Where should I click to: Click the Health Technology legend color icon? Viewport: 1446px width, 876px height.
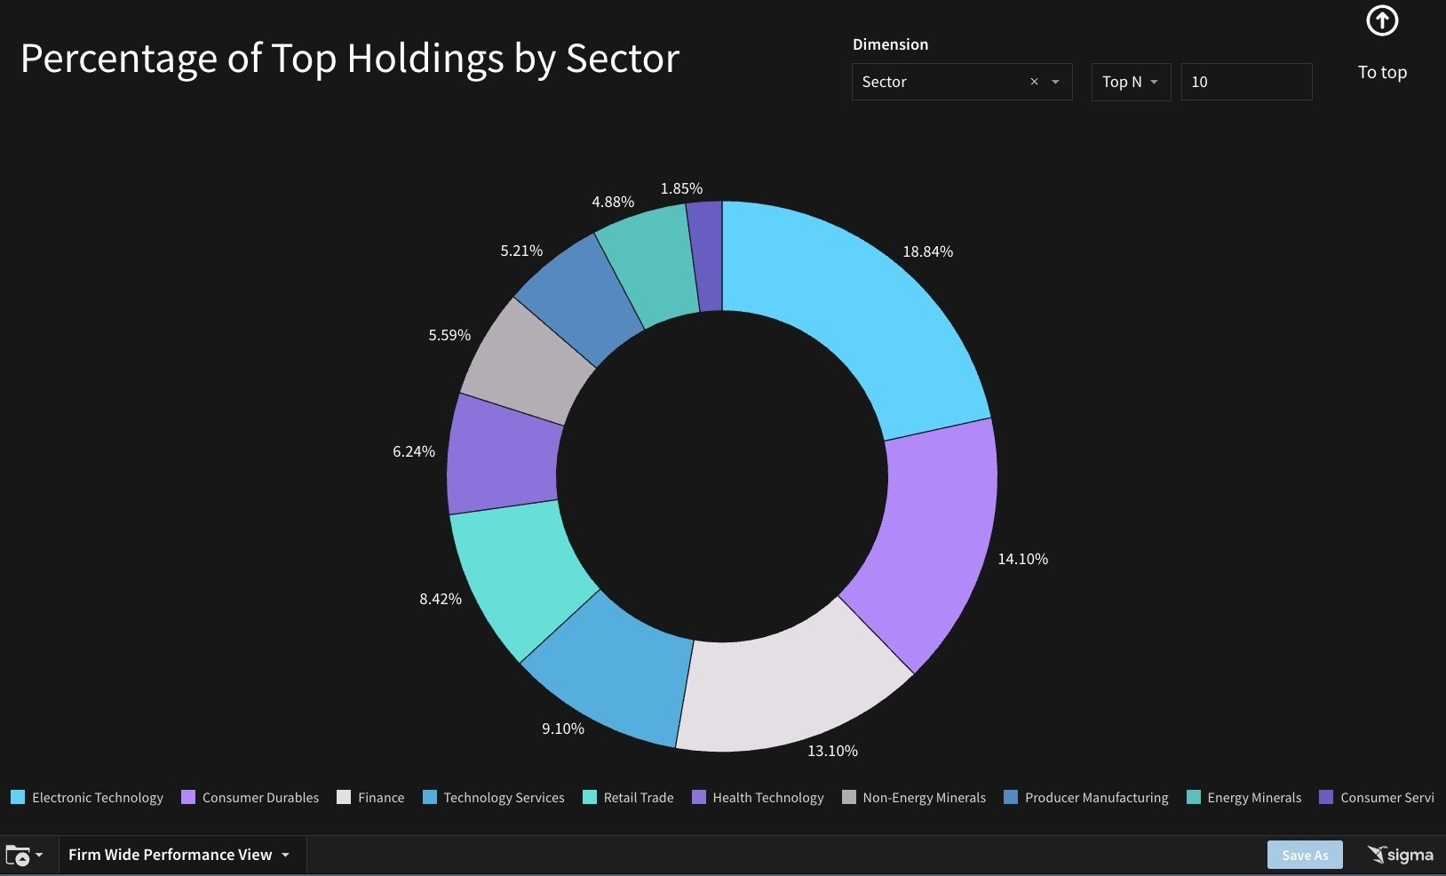click(697, 797)
